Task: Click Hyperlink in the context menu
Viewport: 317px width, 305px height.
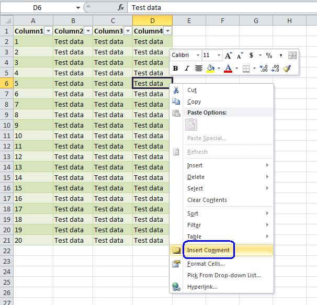Action: coord(202,287)
